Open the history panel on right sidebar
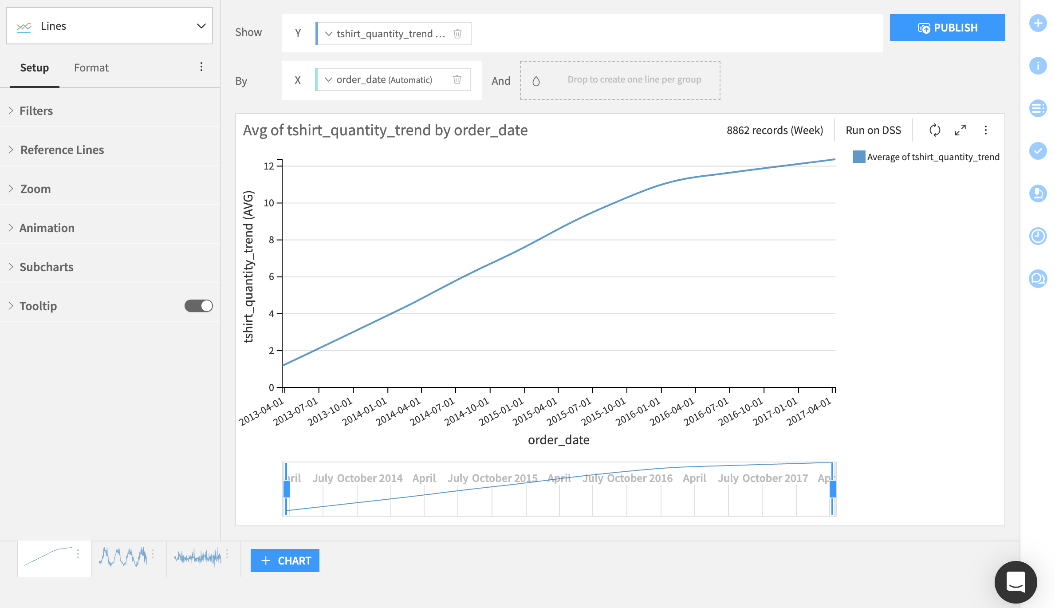Image resolution: width=1055 pixels, height=608 pixels. tap(1038, 236)
